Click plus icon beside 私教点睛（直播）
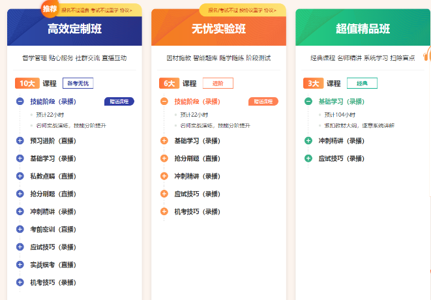The image size is (431, 300). coord(20,176)
